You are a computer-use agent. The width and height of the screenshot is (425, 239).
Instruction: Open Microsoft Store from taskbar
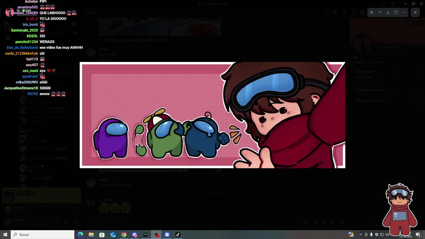pyautogui.click(x=102, y=235)
